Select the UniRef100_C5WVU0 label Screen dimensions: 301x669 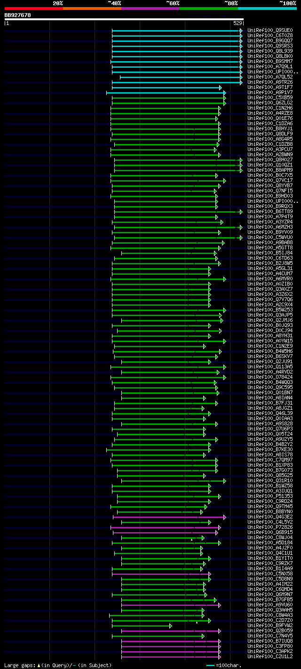tap(270, 238)
